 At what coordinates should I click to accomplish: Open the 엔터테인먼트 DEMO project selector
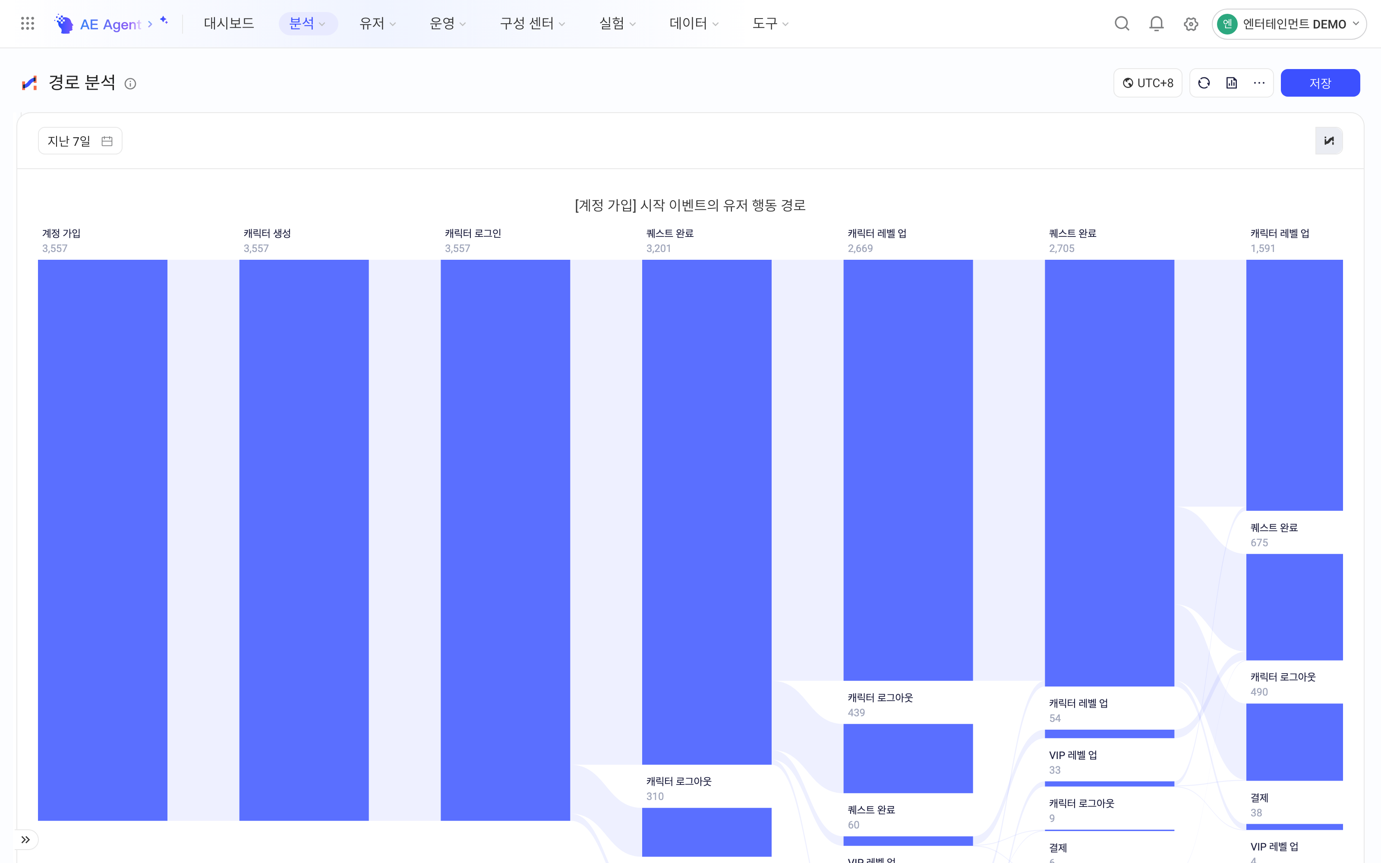click(x=1289, y=24)
